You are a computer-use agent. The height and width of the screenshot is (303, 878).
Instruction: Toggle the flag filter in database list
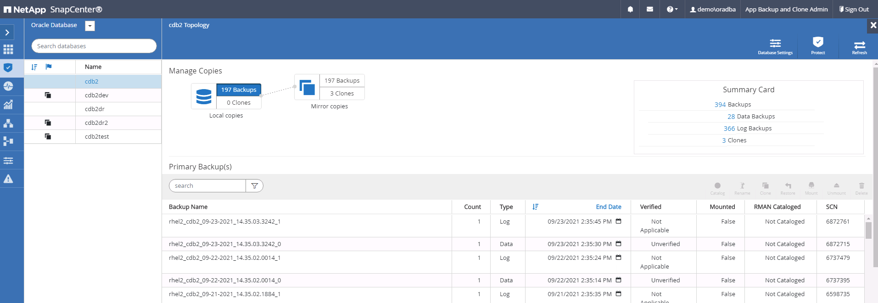(x=49, y=67)
